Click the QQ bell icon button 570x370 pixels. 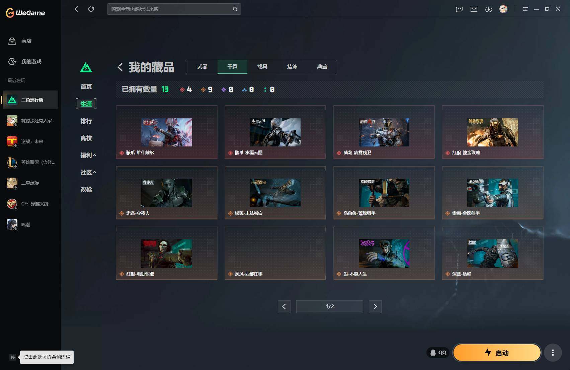point(438,353)
